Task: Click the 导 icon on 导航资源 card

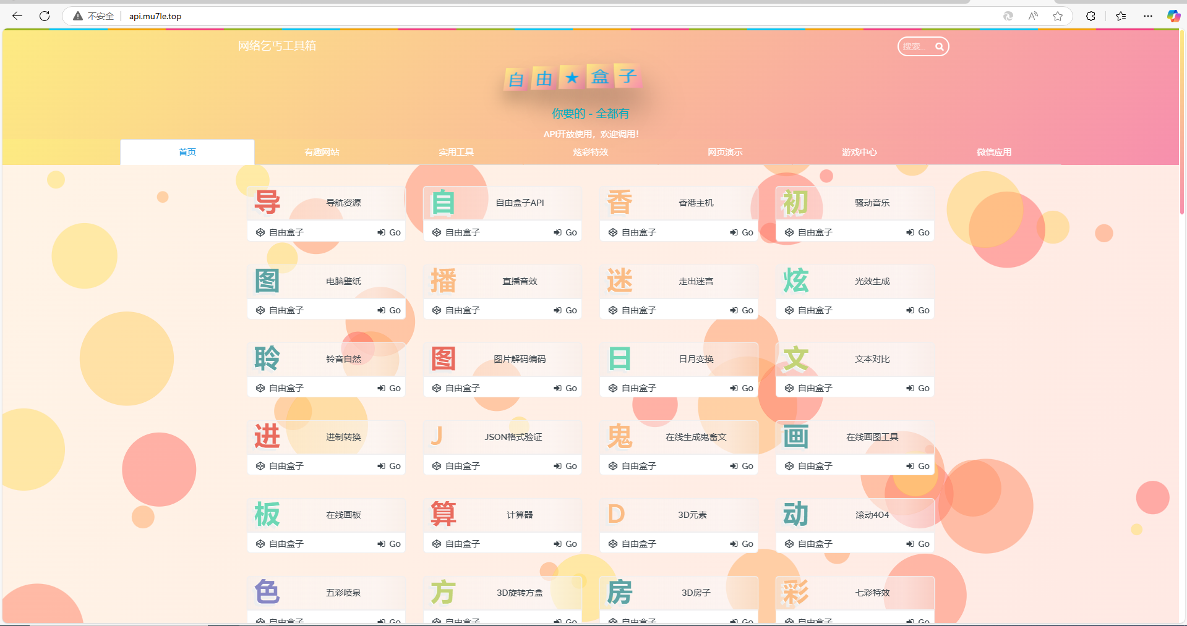Action: 267,202
